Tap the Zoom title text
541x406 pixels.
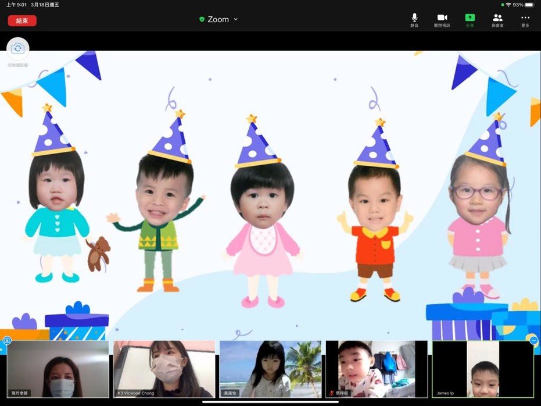click(x=218, y=19)
